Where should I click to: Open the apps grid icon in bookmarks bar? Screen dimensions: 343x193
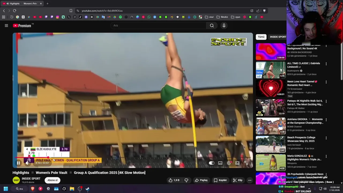point(3,17)
